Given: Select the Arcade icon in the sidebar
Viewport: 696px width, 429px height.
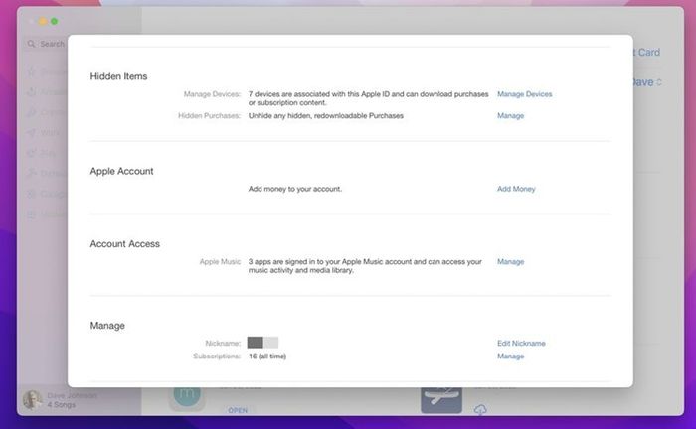Looking at the screenshot, I should tap(32, 92).
